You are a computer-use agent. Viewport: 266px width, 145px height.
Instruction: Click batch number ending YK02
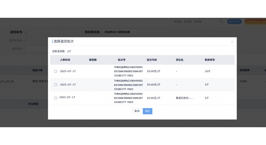pos(128,85)
